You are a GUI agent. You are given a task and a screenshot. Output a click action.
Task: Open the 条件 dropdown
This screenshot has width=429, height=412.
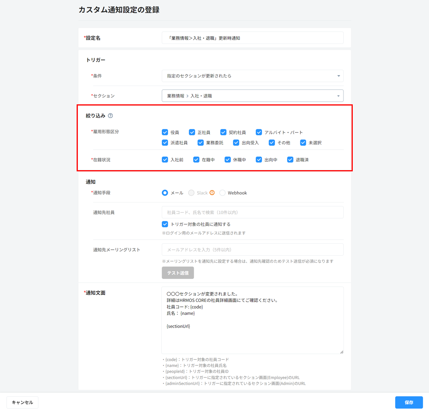click(252, 76)
